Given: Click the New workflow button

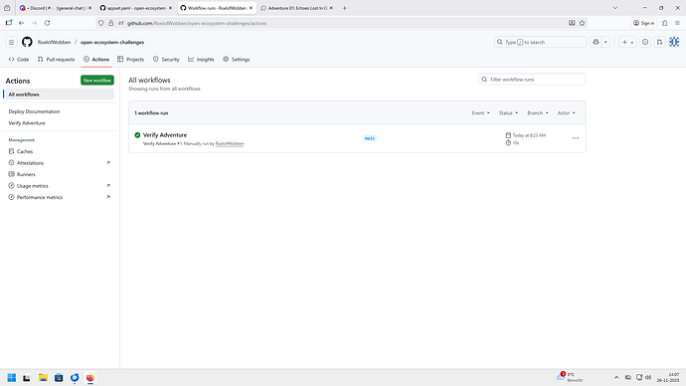Looking at the screenshot, I should tap(97, 81).
